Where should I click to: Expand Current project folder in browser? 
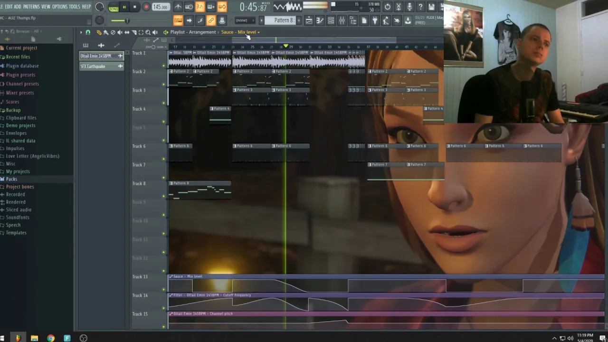click(x=21, y=48)
